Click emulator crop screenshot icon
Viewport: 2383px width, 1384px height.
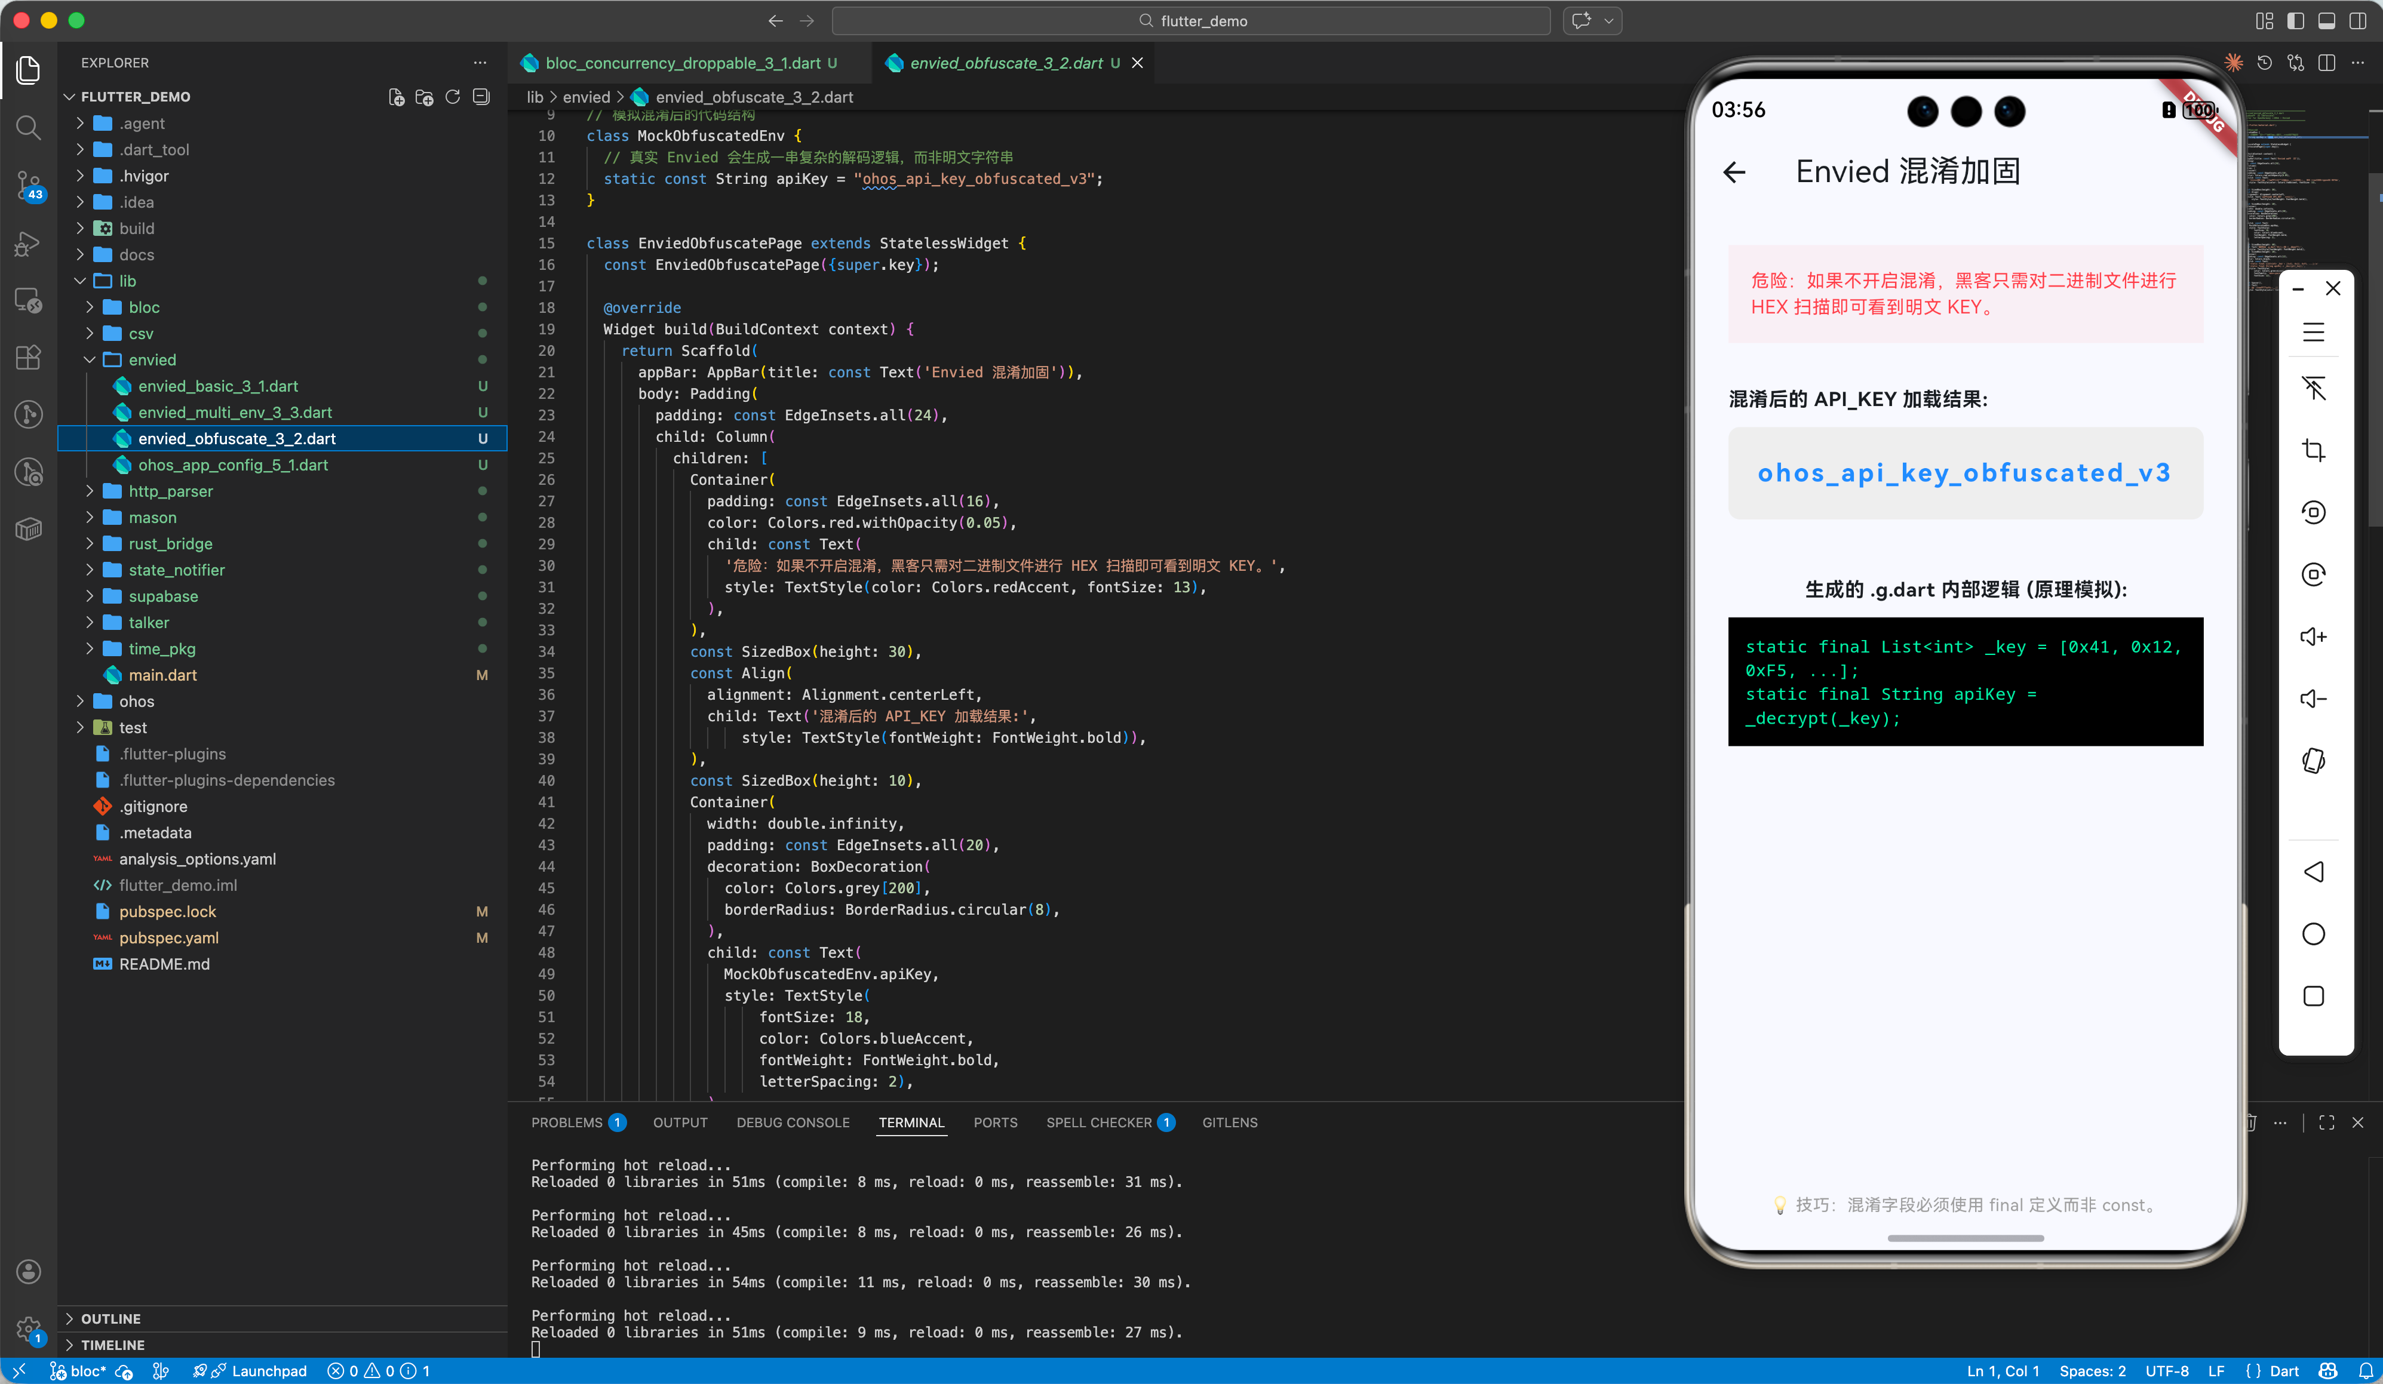pyautogui.click(x=2313, y=450)
